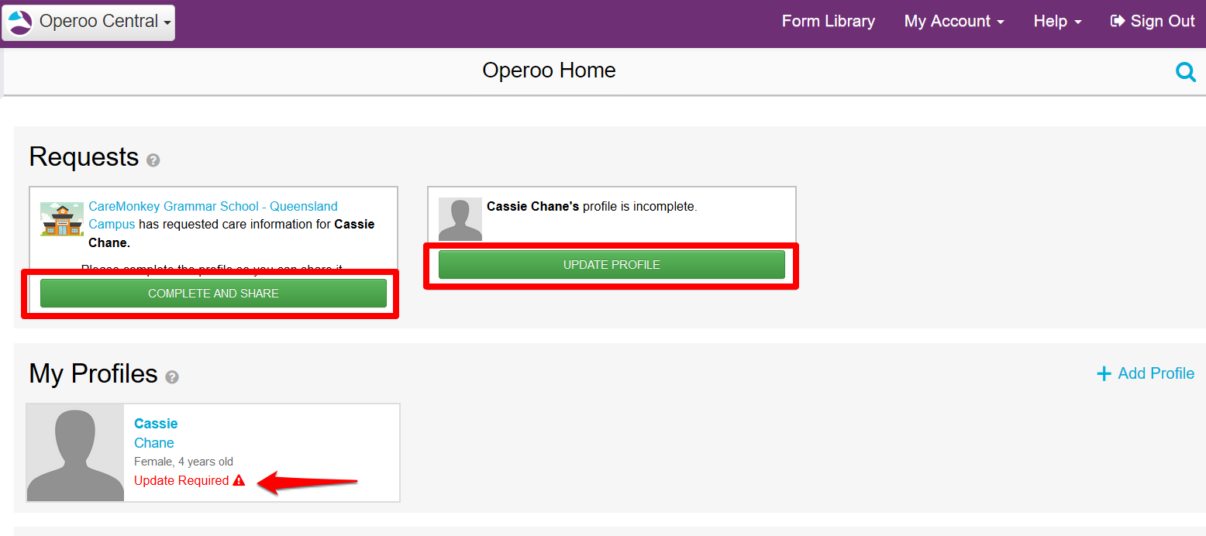The image size is (1206, 536).
Task: Open the Cassie profile name link
Action: point(156,424)
